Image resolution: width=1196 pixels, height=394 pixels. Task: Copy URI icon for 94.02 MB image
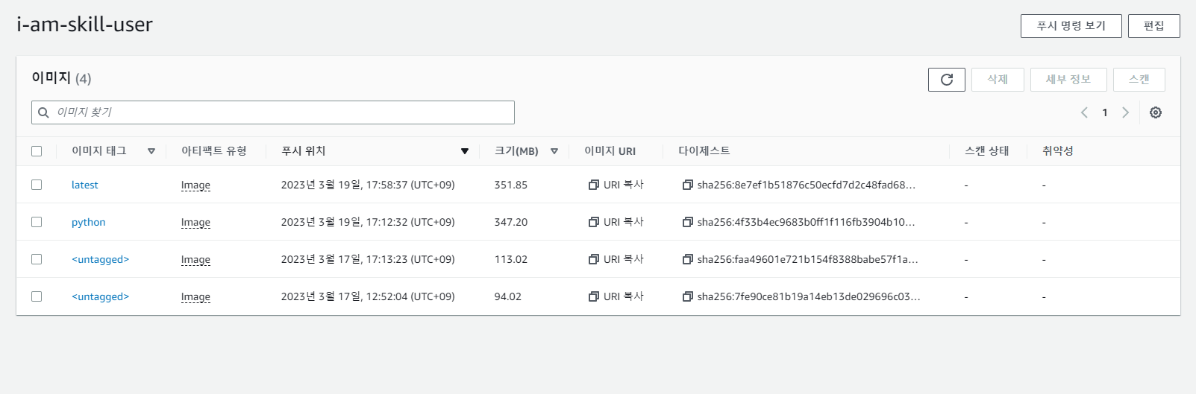pyautogui.click(x=594, y=296)
